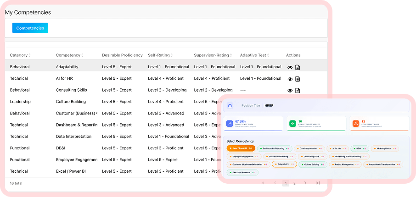Open the Competencies Mapped card showing 16

click(316, 123)
